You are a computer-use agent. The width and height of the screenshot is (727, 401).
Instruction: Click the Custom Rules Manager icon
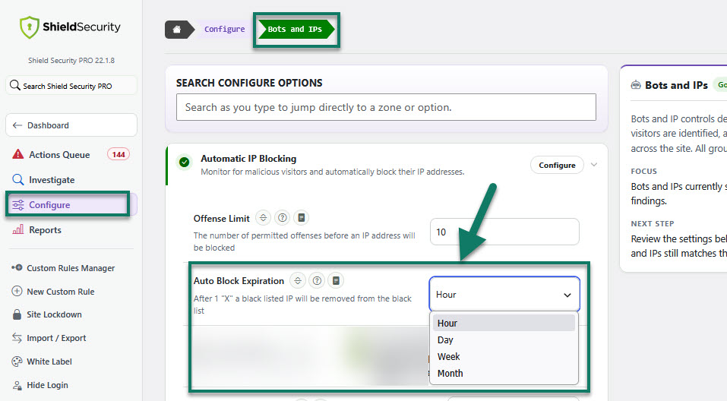point(17,267)
